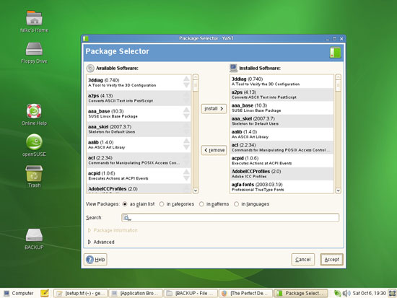Click the volume speaker tray icon
Viewport: 397px width, 298px height.
[346, 293]
